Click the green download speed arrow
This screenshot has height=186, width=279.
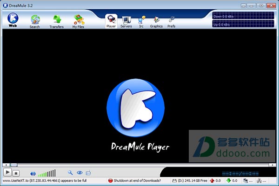229,181
